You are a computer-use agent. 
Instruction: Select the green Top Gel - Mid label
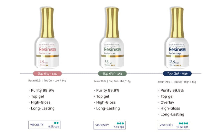[x=112, y=74]
